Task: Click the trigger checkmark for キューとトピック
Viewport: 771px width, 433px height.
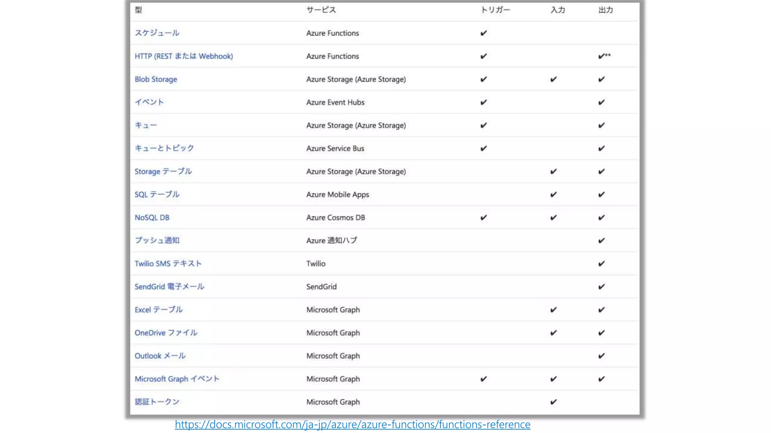Action: [484, 148]
